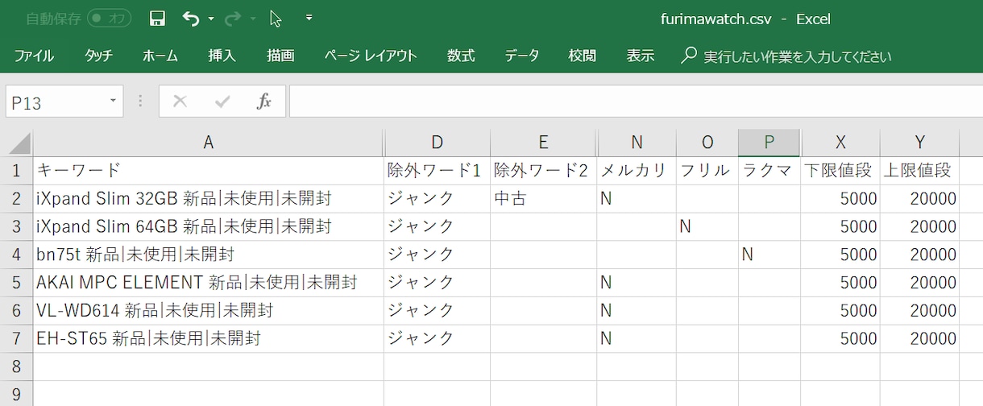Select the bn75t 新品 keyword cell

click(209, 255)
